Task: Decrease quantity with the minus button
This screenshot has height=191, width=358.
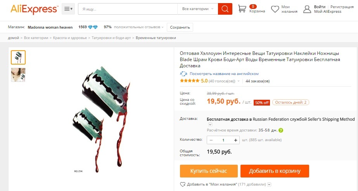Action: (211, 140)
